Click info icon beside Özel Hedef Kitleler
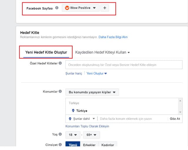Screen dimensions: 188x150 tap(60, 63)
